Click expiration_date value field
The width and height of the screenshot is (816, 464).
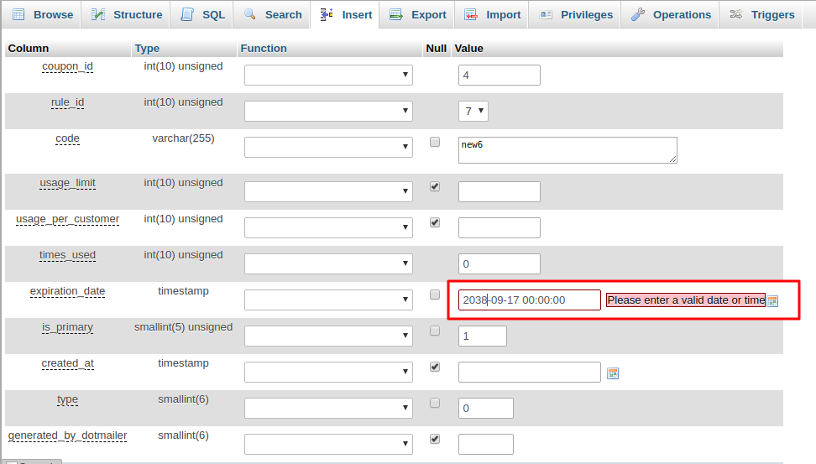529,300
